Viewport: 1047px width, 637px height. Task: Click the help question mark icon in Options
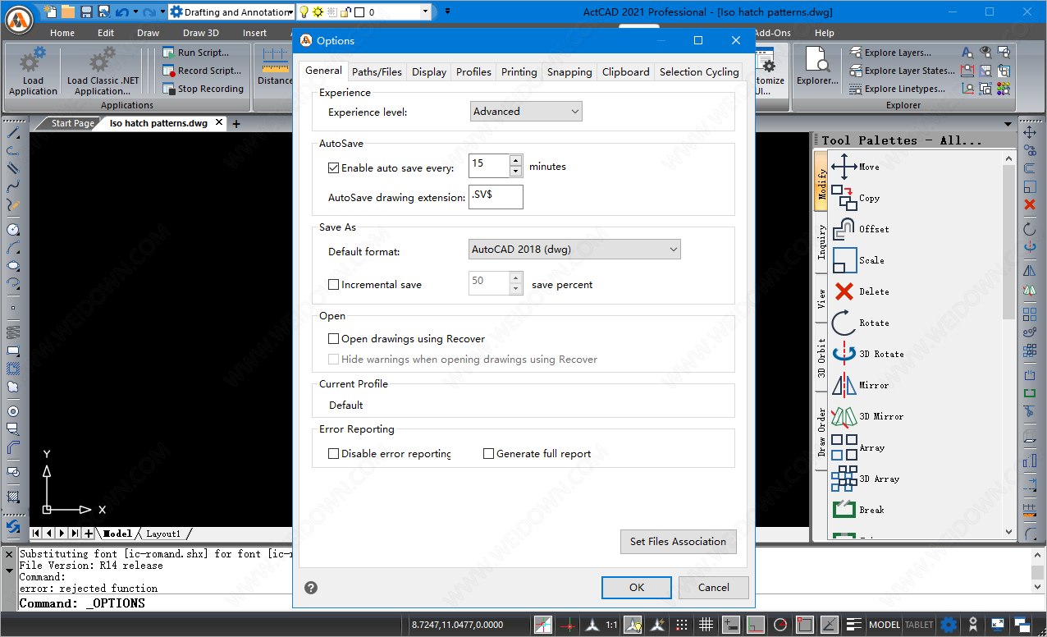point(311,588)
